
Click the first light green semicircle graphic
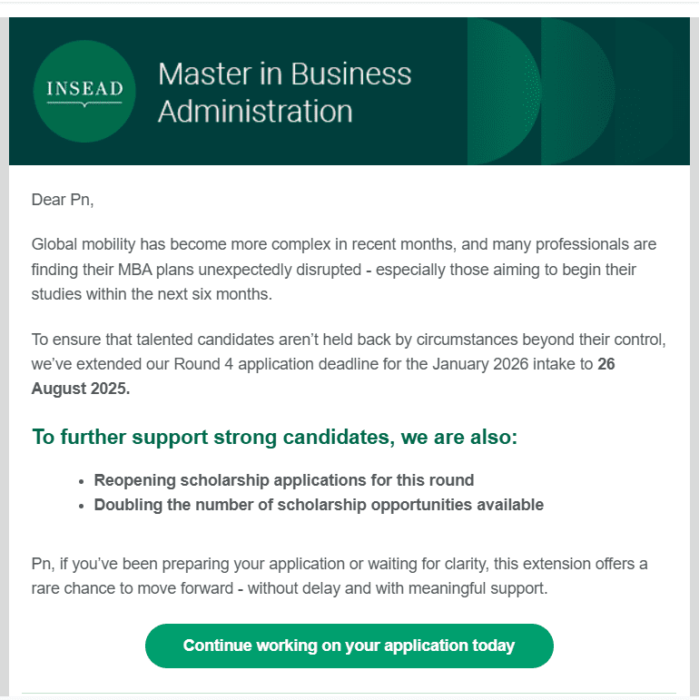pyautogui.click(x=504, y=91)
